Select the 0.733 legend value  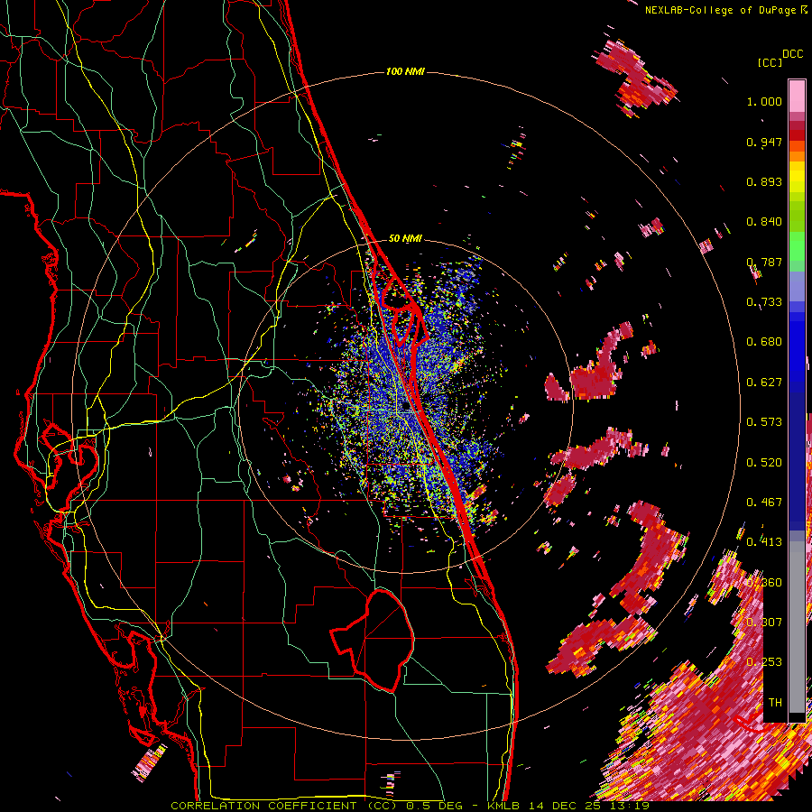click(x=764, y=302)
